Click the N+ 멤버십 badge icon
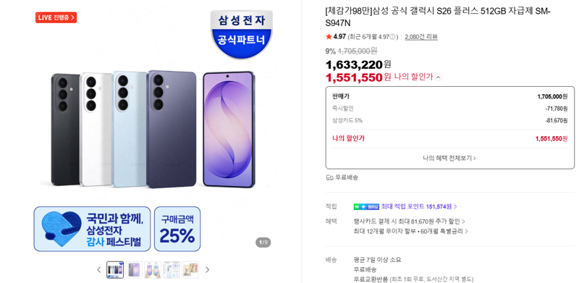This screenshot has height=283, width=579. (366, 206)
